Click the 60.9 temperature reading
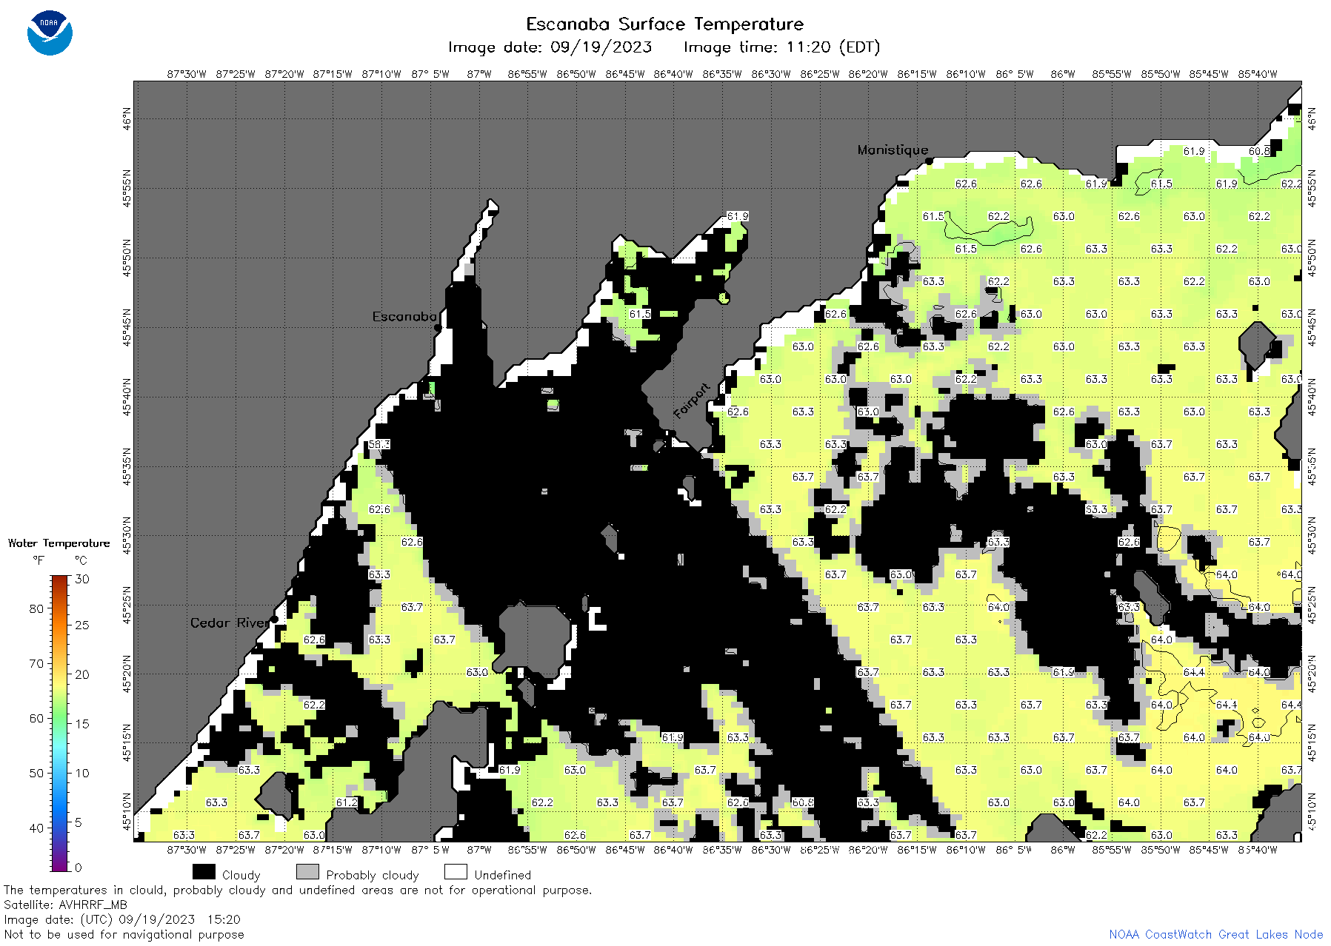The width and height of the screenshot is (1331, 946). [x=803, y=802]
